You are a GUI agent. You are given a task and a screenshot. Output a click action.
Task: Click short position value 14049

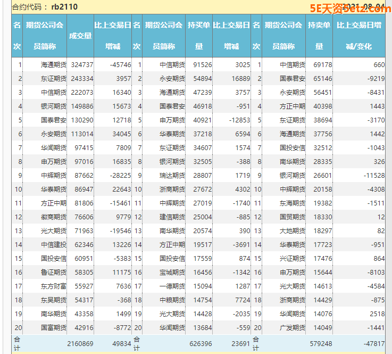323,328
